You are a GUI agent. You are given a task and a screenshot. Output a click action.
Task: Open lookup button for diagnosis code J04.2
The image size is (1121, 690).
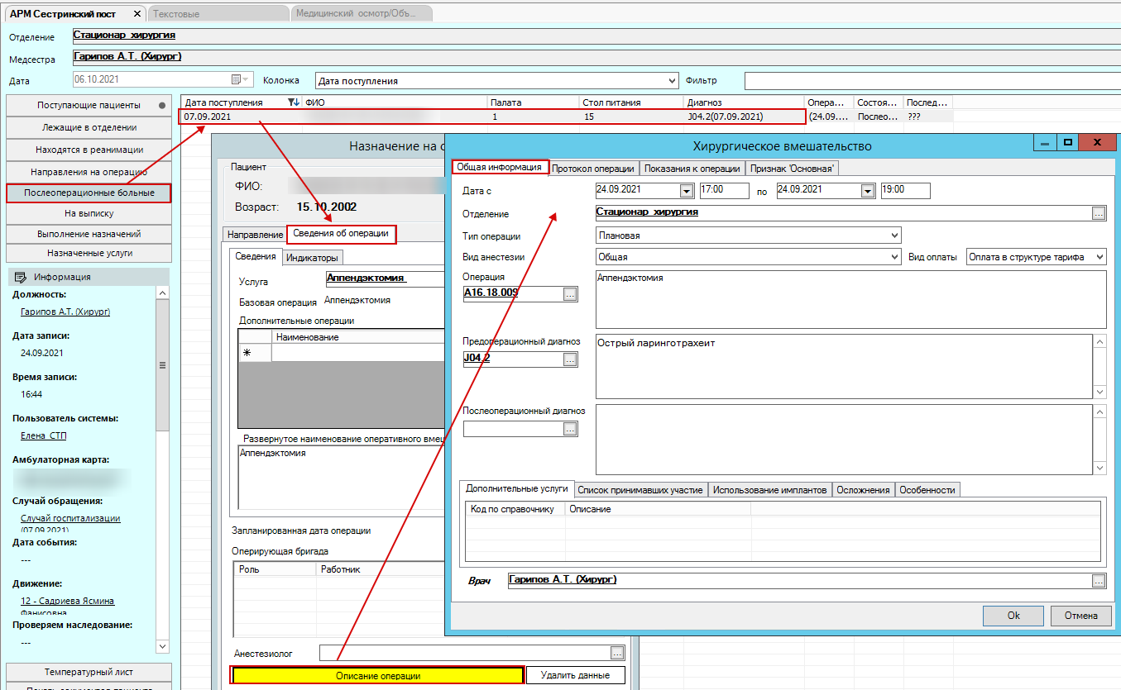(569, 359)
